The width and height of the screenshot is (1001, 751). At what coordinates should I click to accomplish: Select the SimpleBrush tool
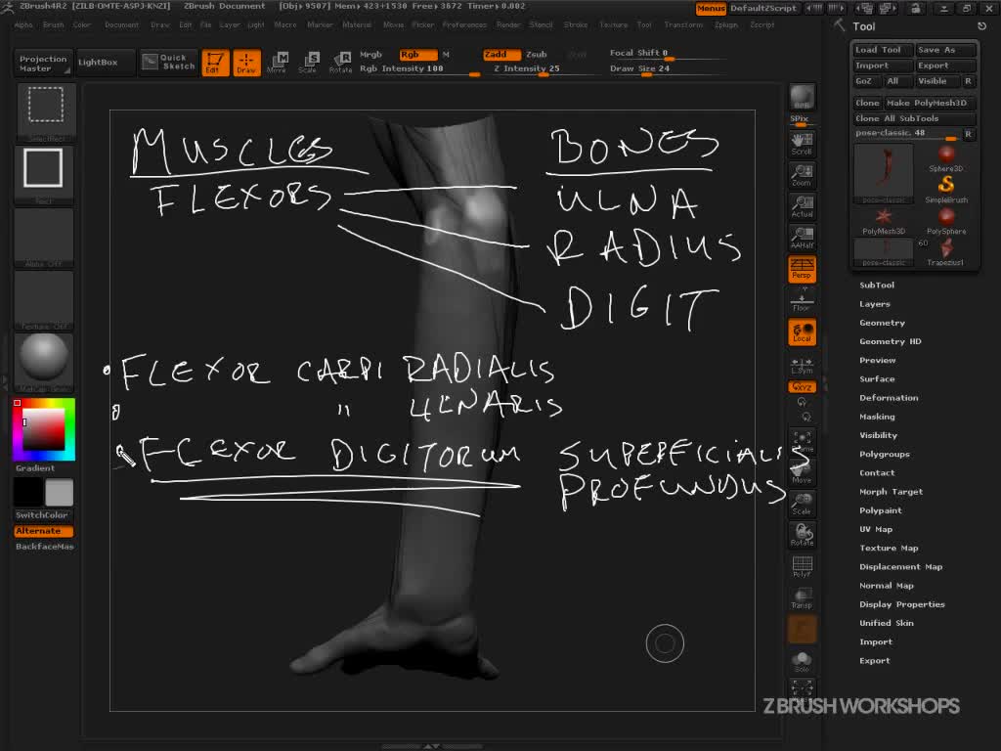coord(946,190)
